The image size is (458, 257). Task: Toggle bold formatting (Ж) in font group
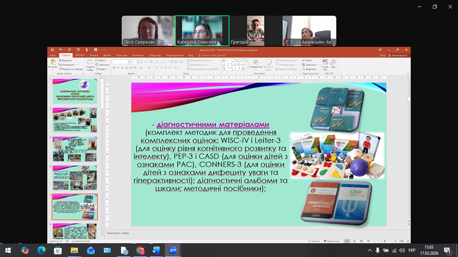(114, 68)
